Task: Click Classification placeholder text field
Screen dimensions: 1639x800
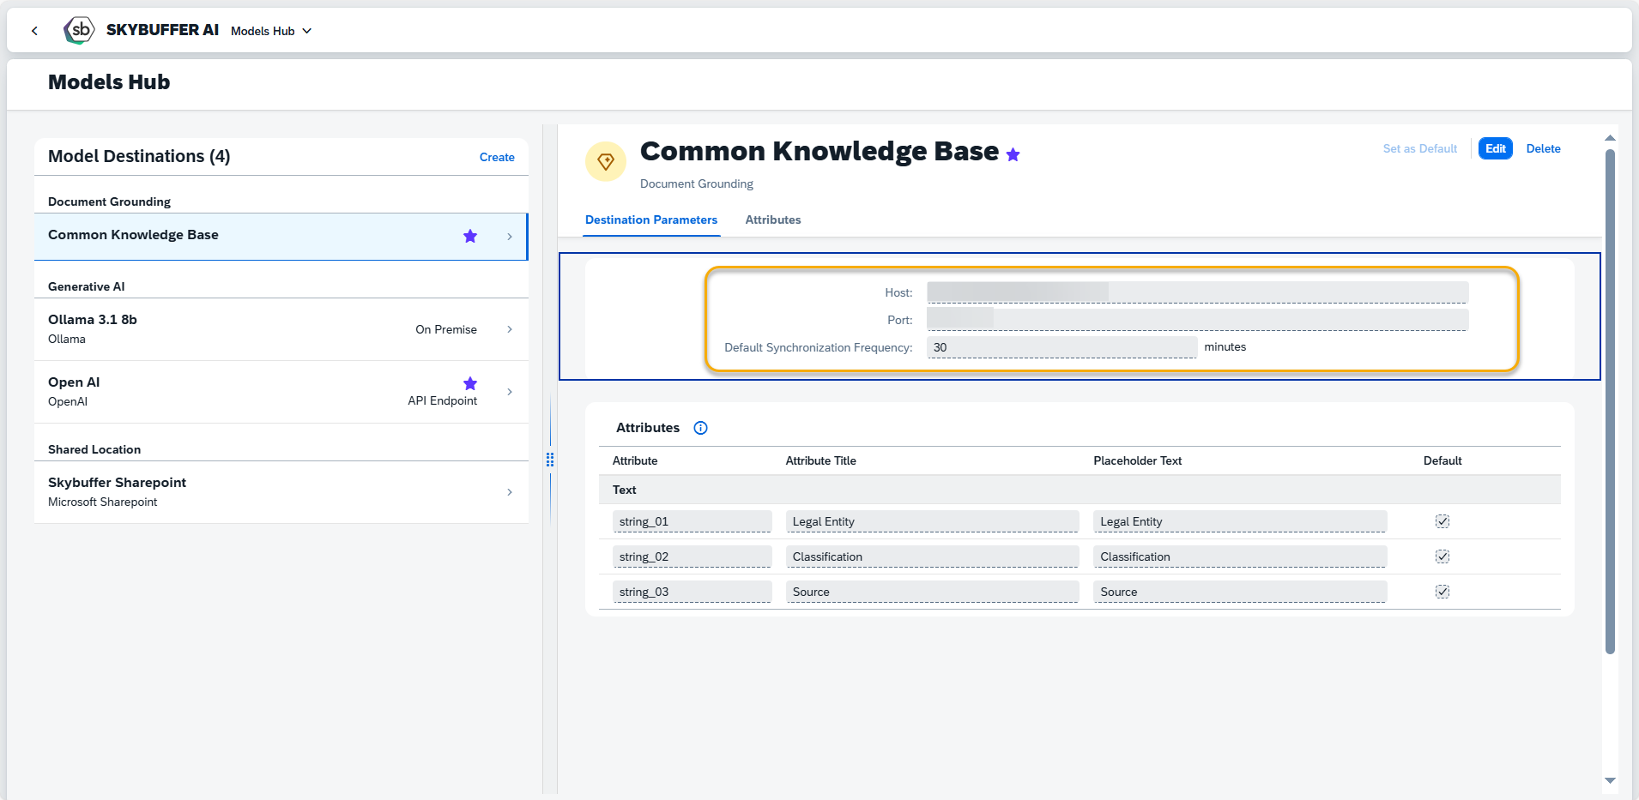Action: (1240, 556)
